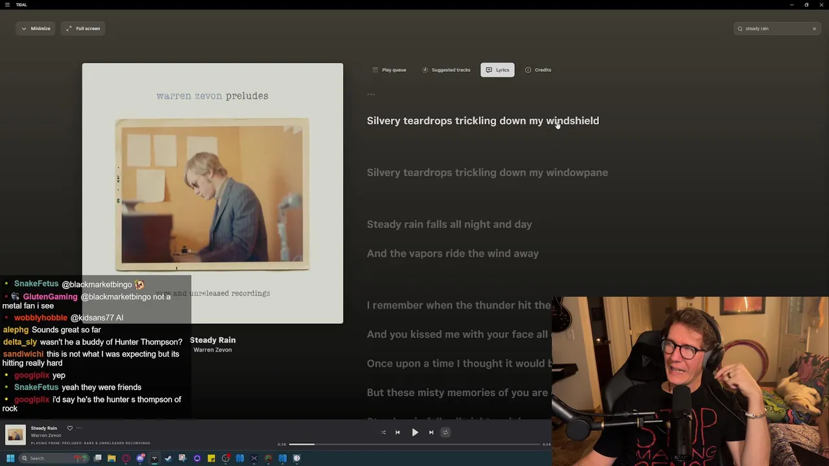Viewport: 829px width, 466px height.
Task: Click the search magnifier icon
Action: [740, 28]
